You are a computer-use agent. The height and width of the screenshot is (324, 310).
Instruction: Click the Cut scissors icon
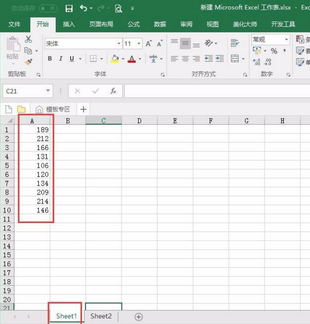coord(28,39)
